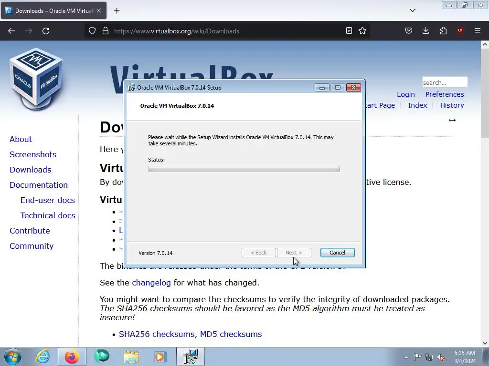Click Back button in setup wizard
Screen dimensions: 489x366
click(x=258, y=253)
